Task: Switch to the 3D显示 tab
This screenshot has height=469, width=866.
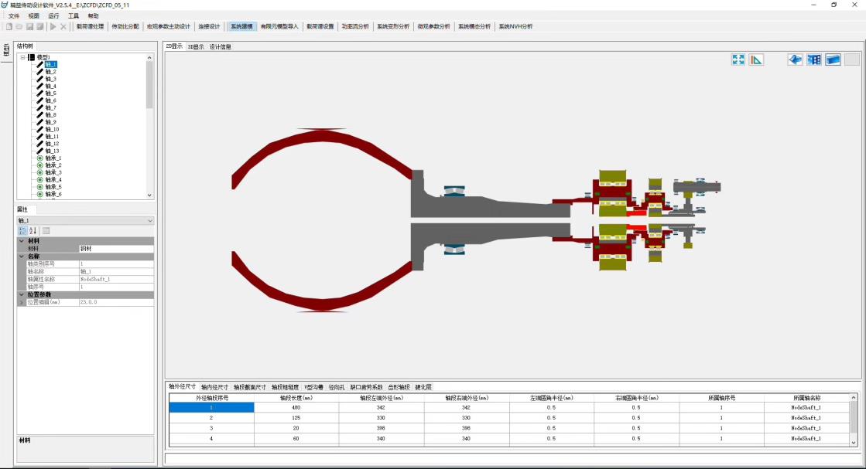Action: tap(196, 46)
